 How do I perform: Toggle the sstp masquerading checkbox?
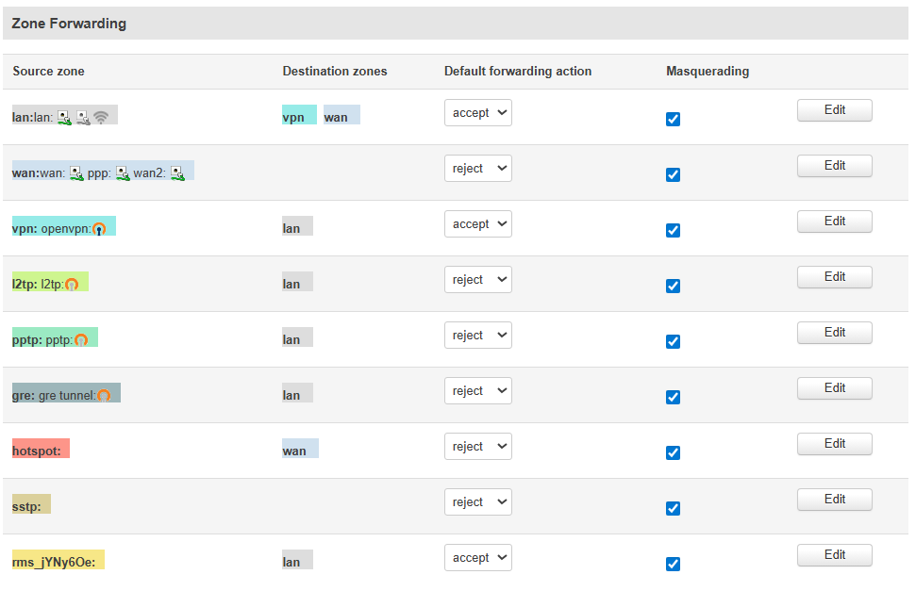pyautogui.click(x=673, y=508)
